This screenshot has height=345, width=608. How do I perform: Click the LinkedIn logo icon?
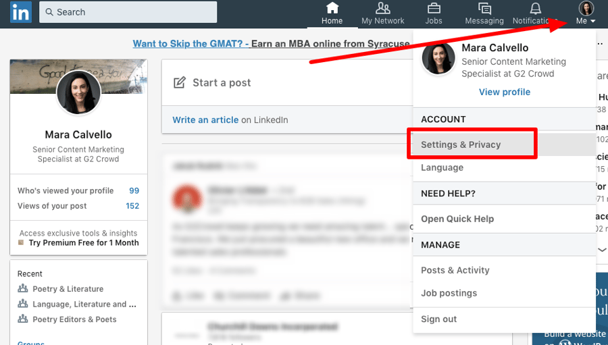21,12
